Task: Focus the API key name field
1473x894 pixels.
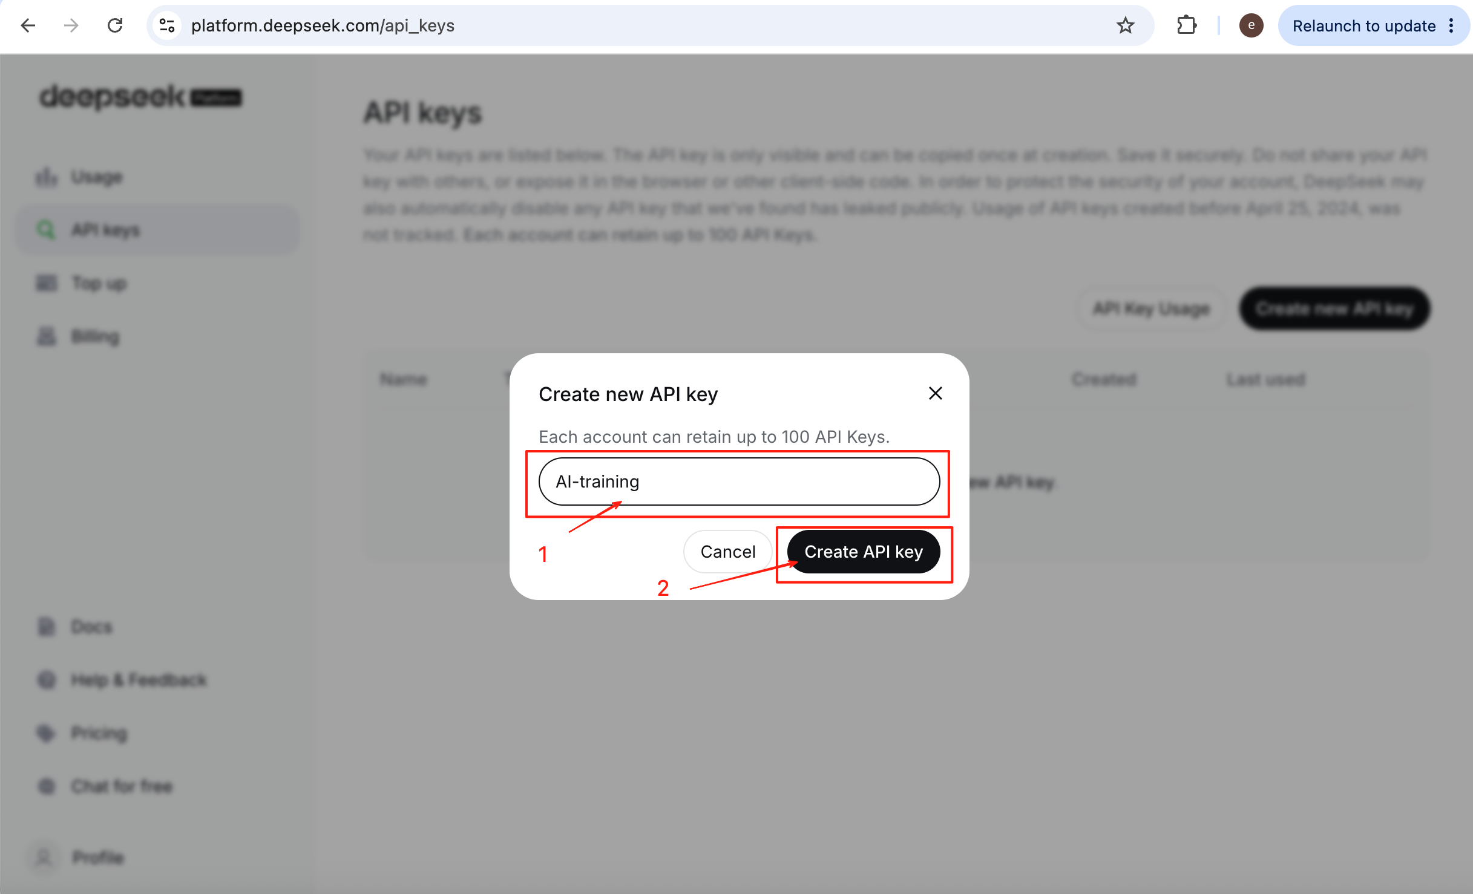Action: 739,481
